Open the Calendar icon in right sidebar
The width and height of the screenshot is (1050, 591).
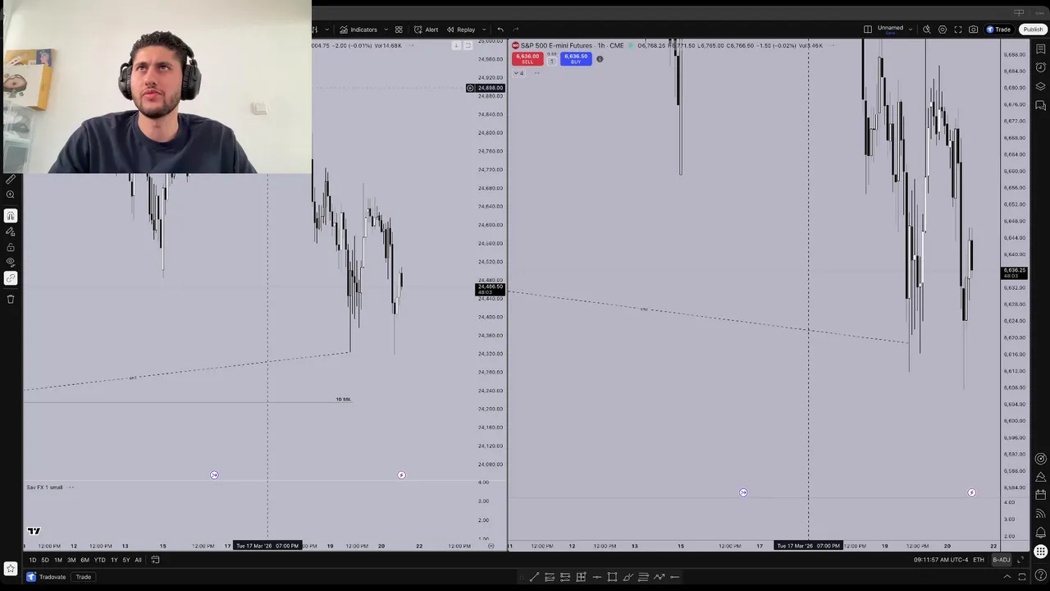pyautogui.click(x=1040, y=495)
